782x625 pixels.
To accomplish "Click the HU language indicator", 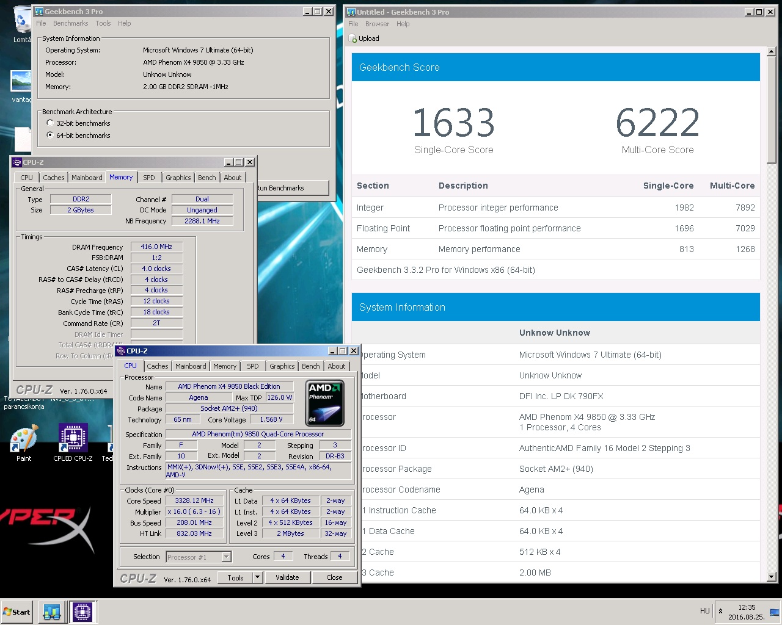I will pos(704,611).
